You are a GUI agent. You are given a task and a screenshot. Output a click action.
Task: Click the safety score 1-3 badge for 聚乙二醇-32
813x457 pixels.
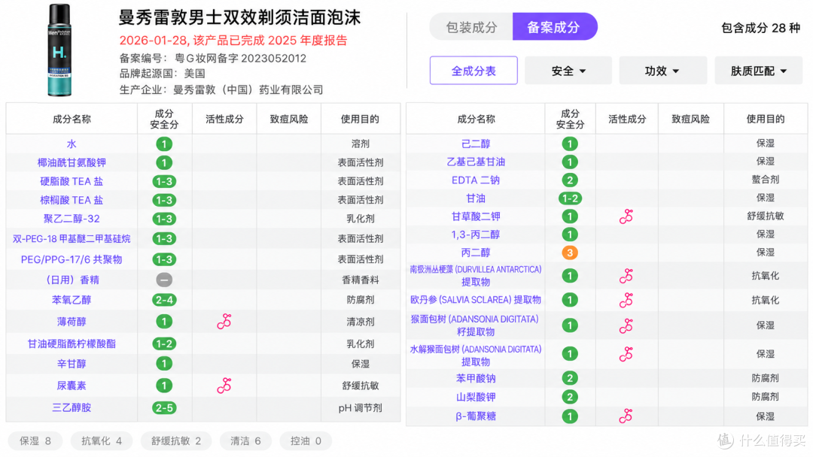coord(164,219)
